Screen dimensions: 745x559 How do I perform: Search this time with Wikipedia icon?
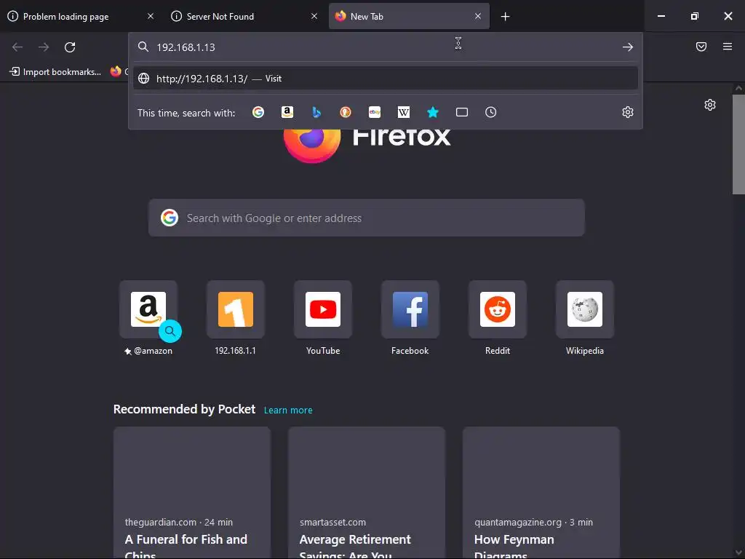click(403, 112)
